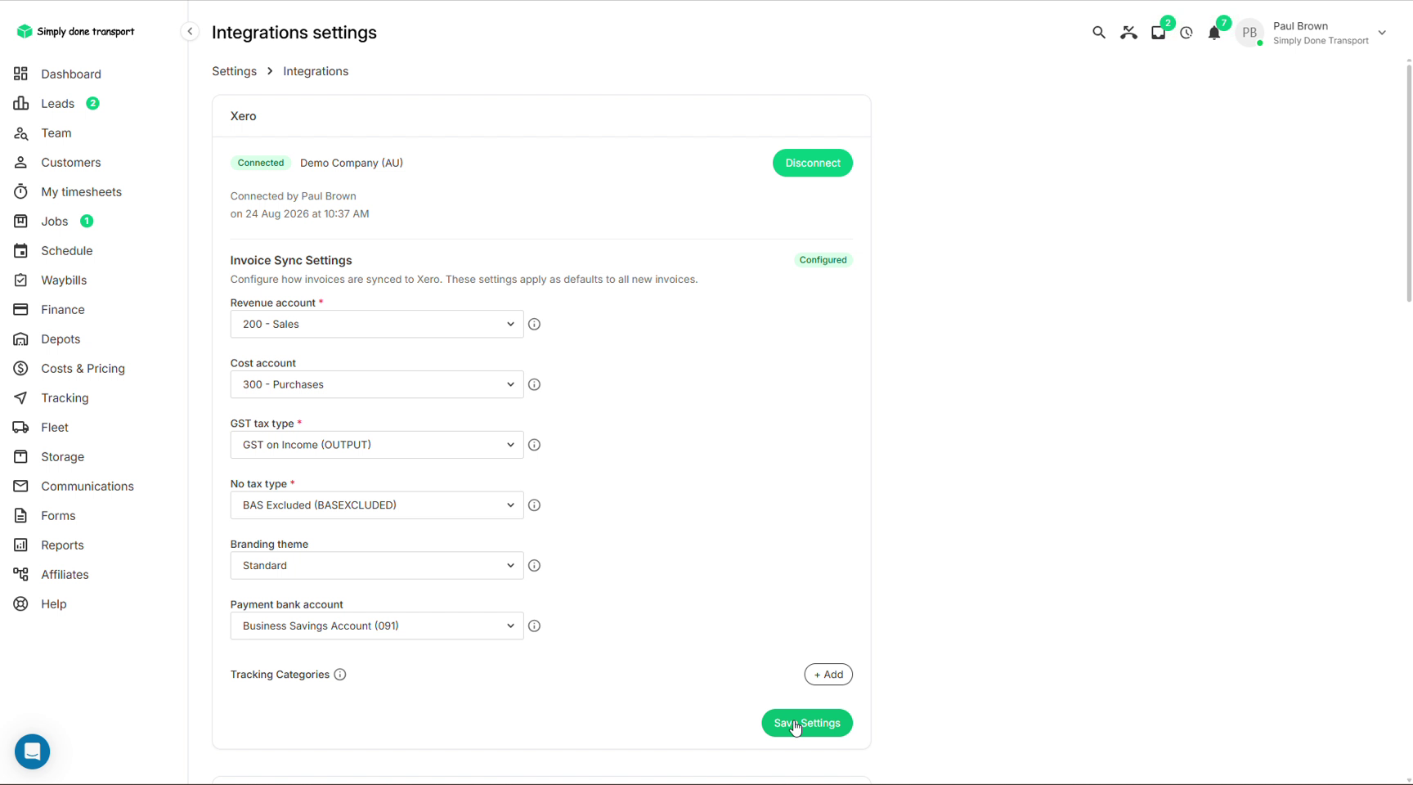The width and height of the screenshot is (1413, 785).
Task: Open No tax type dropdown
Action: (x=377, y=505)
